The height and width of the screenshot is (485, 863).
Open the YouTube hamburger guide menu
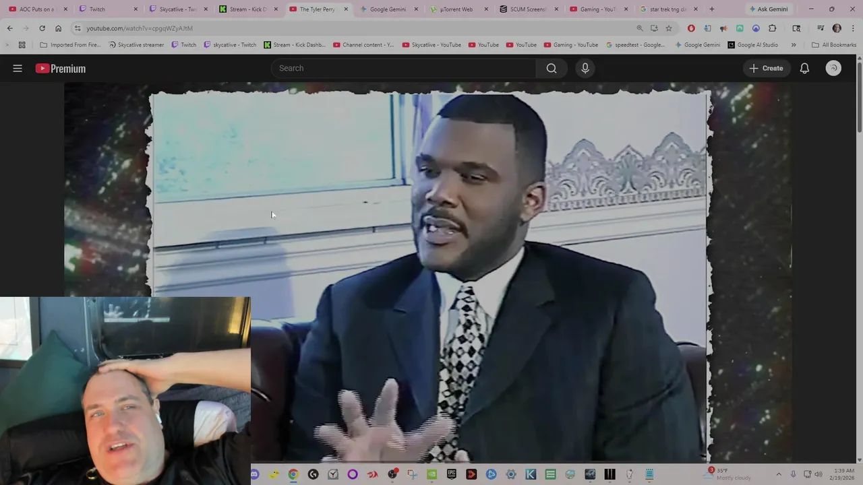tap(18, 68)
